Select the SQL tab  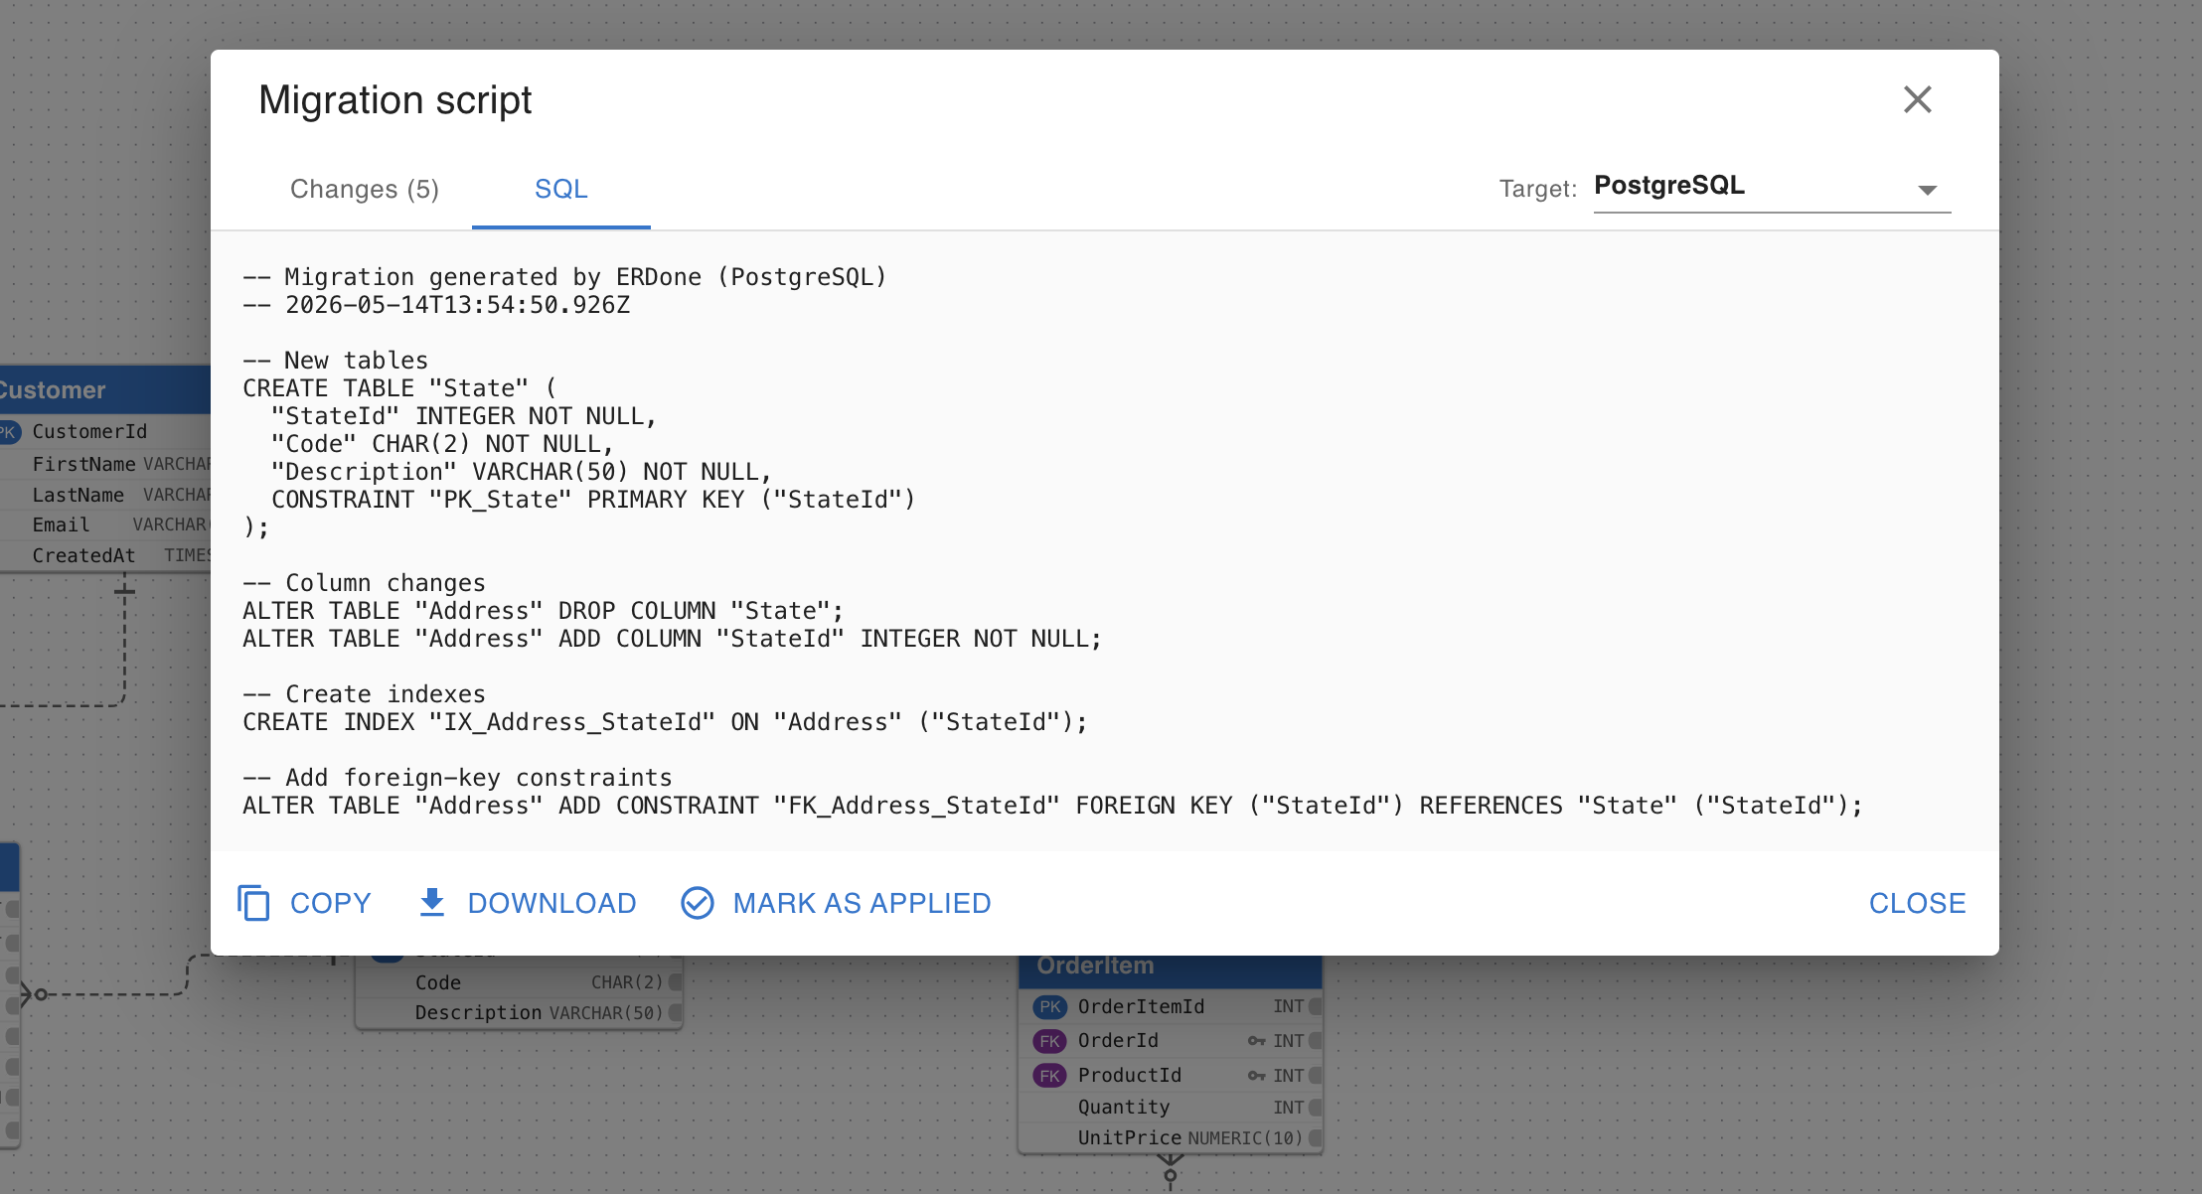561,189
